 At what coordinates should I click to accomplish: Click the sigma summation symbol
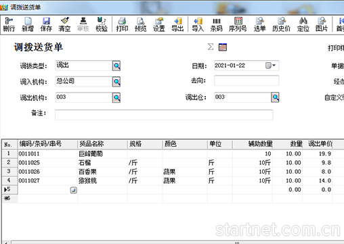(x=211, y=47)
